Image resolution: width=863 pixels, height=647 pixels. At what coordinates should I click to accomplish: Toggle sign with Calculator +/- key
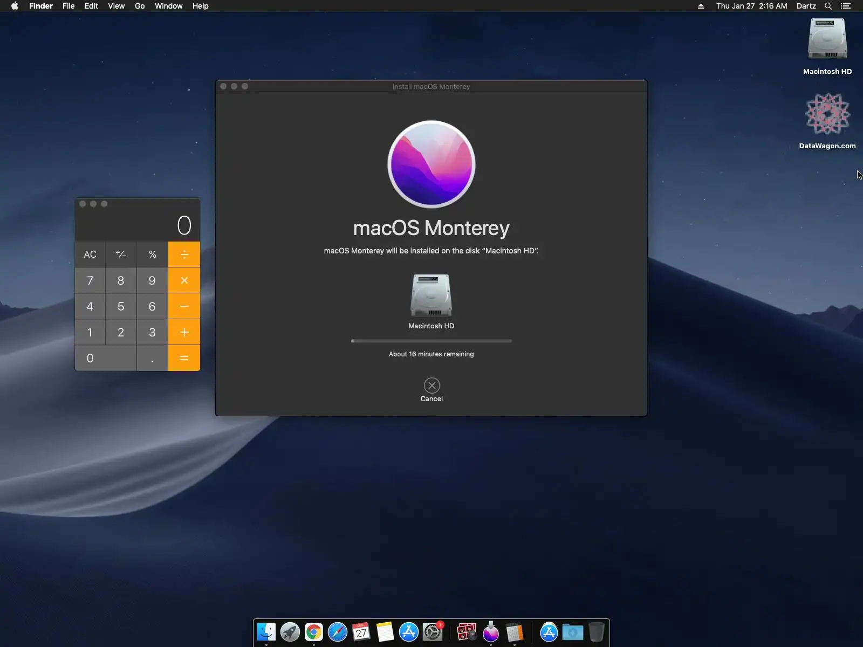click(121, 254)
